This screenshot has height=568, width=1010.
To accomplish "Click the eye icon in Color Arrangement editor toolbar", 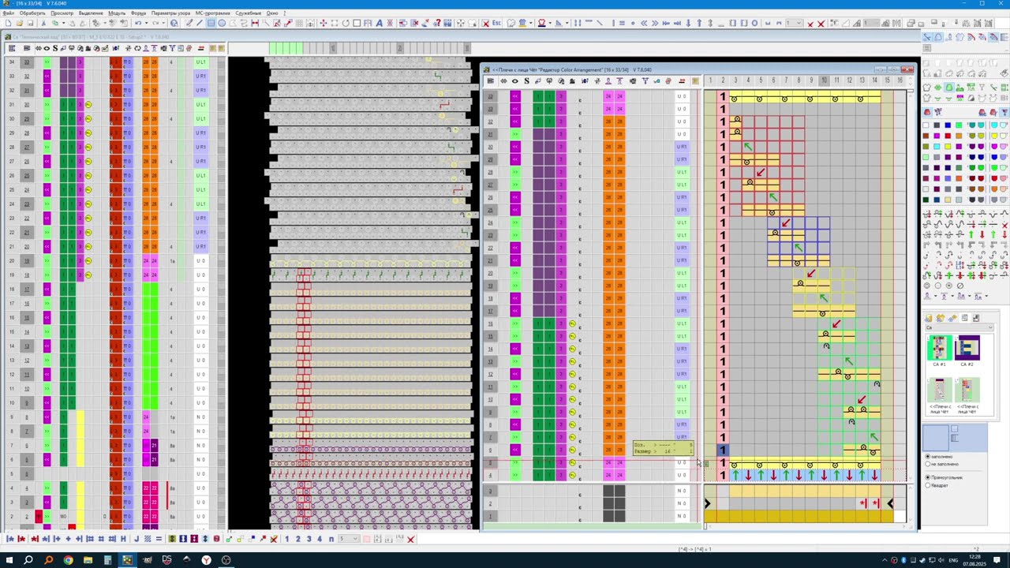I will (515, 80).
